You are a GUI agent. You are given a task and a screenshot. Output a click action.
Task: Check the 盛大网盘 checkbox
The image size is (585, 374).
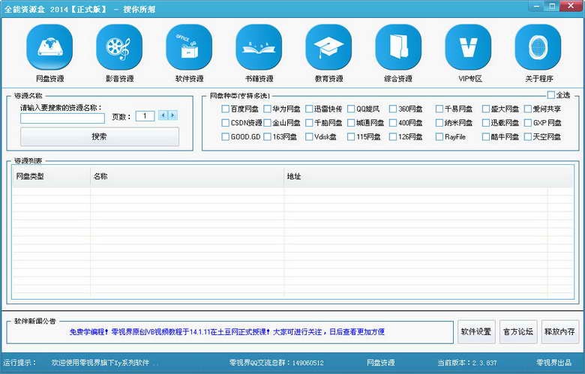(486, 109)
